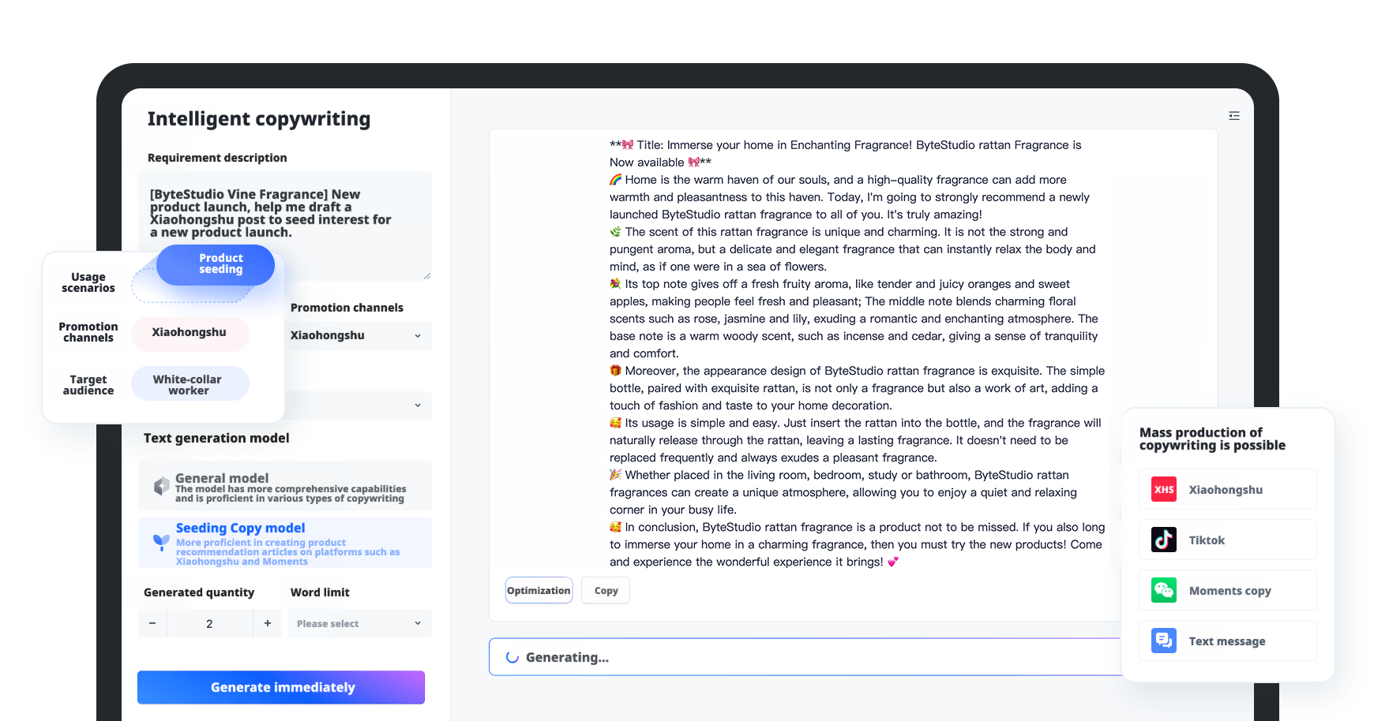Click the Xiaohongshu XHS red icon
The width and height of the screenshot is (1374, 721).
point(1164,490)
